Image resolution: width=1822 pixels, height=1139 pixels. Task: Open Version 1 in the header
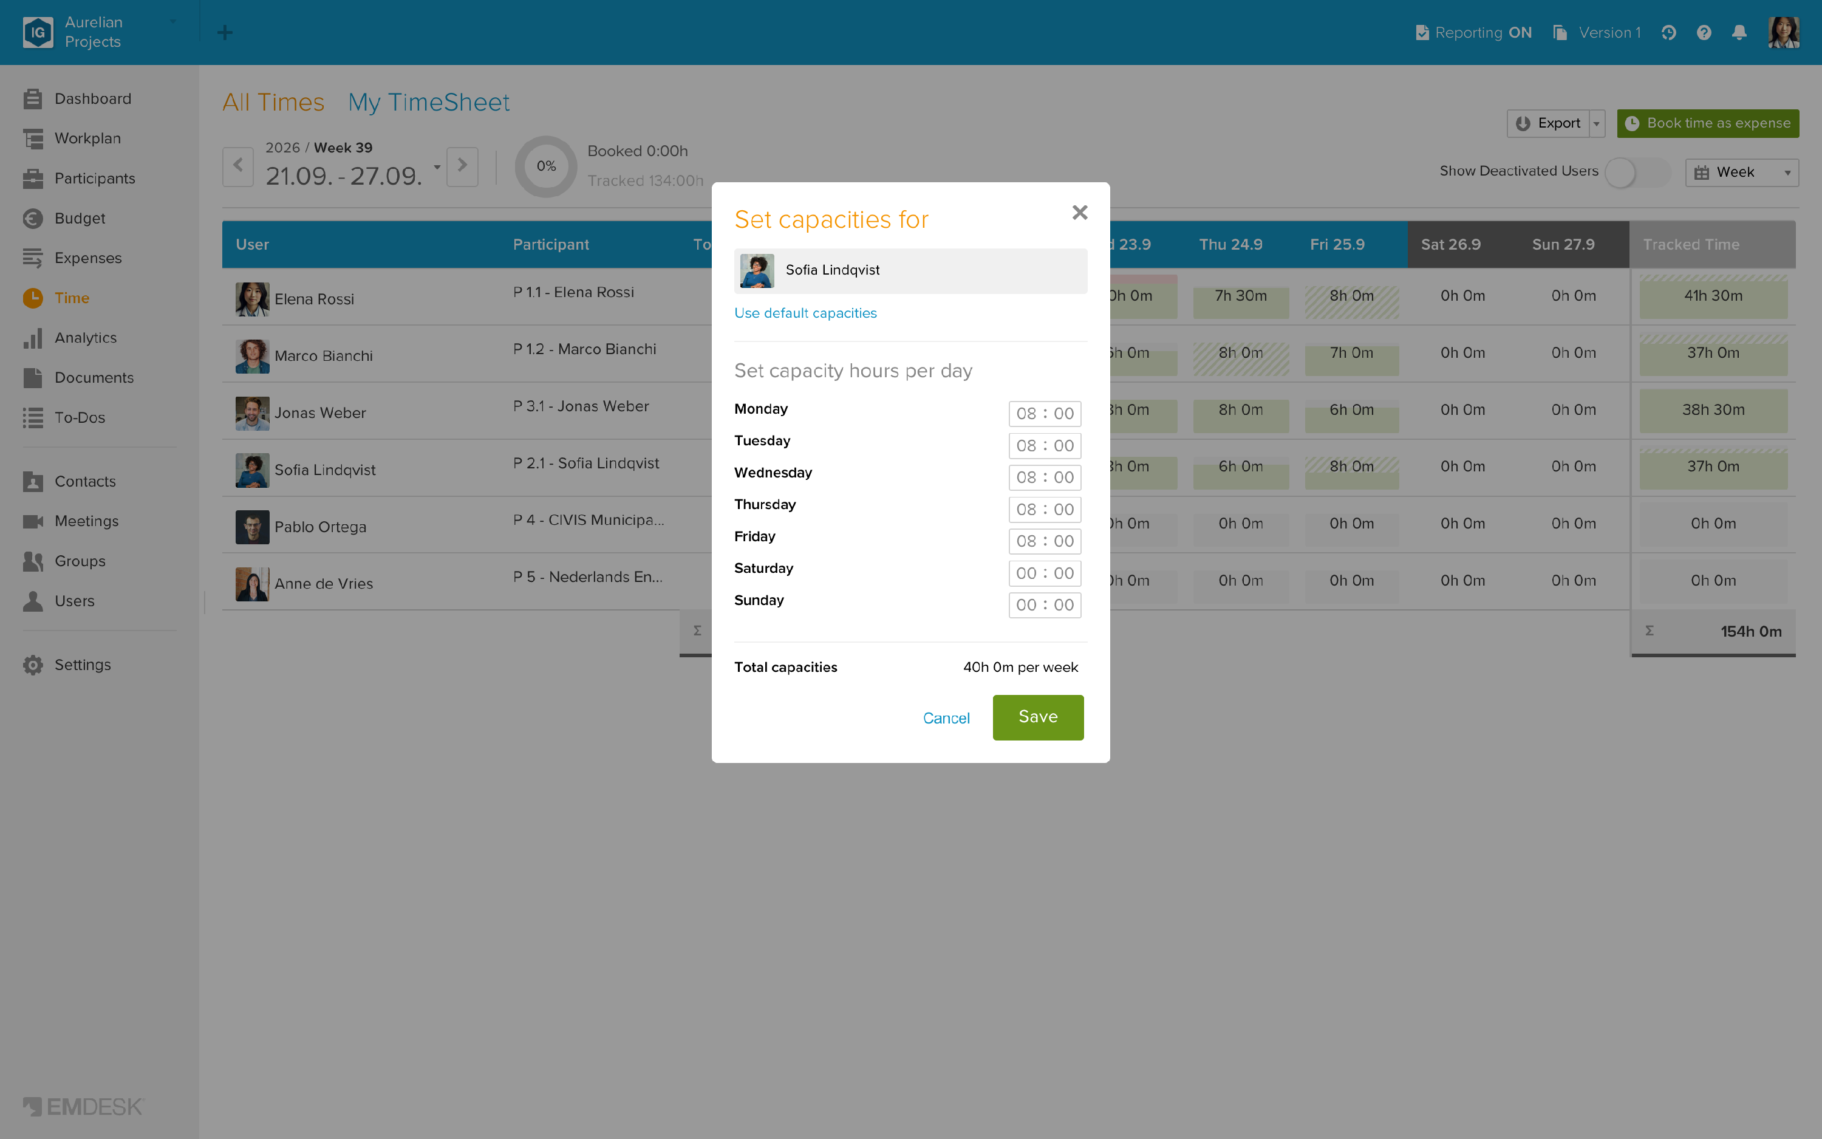click(x=1596, y=32)
